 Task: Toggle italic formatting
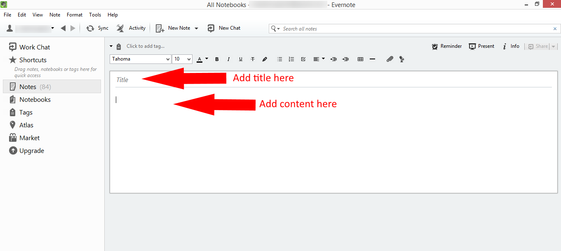[x=228, y=59]
